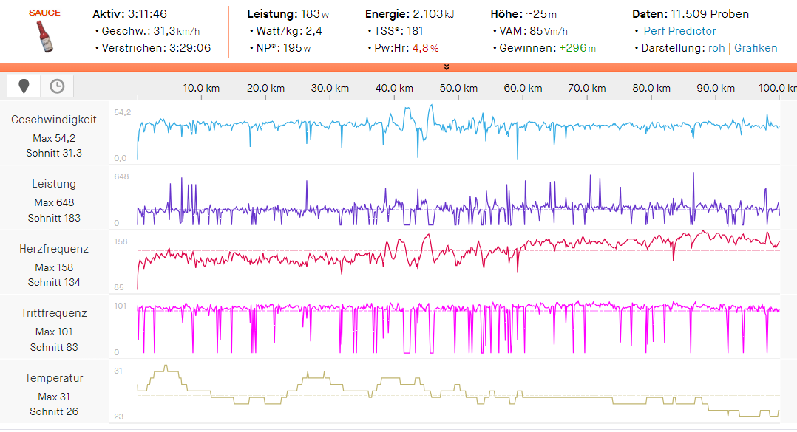
Task: Click the 90,0 km axis marker
Action: tap(716, 88)
